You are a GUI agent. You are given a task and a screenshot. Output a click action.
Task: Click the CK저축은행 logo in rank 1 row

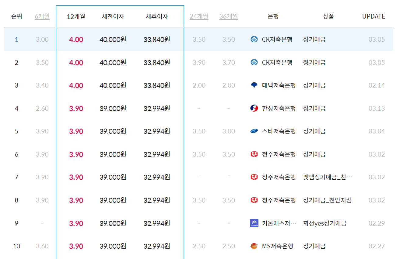click(254, 39)
